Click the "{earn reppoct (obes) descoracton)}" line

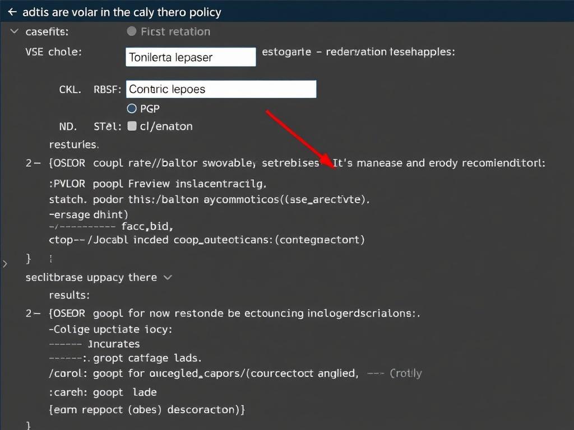pyautogui.click(x=147, y=409)
